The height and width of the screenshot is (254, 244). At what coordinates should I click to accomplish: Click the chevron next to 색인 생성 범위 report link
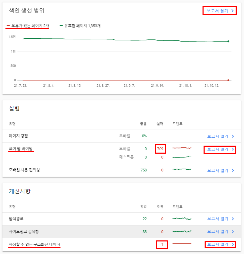232,11
